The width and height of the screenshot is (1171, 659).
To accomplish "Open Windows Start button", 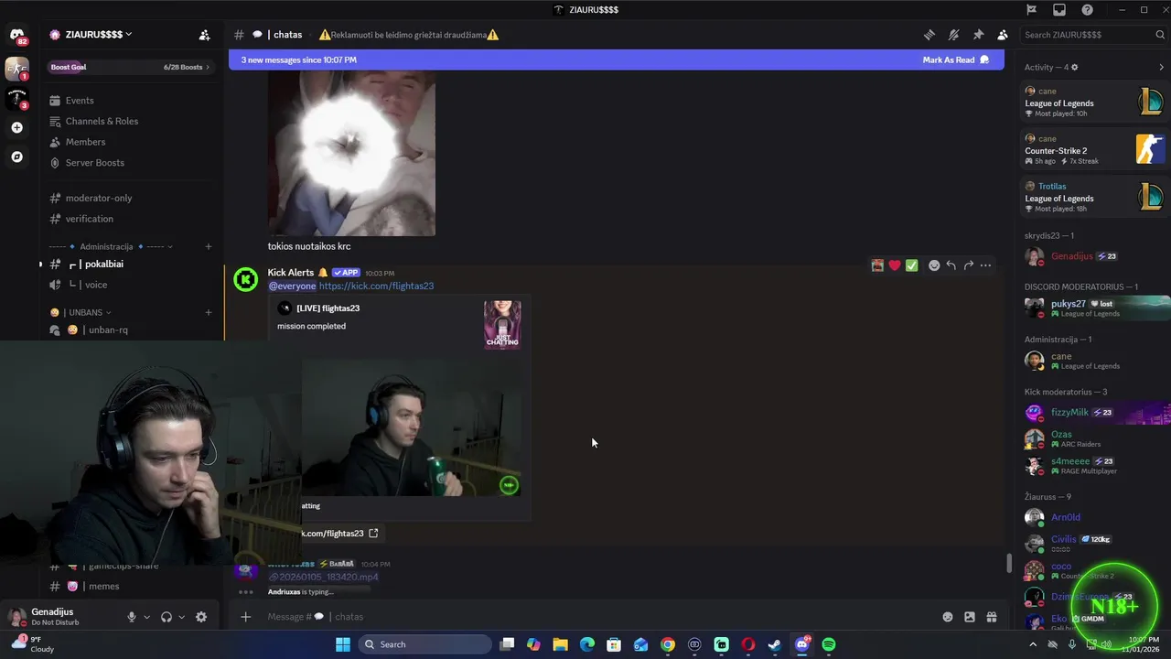I will pyautogui.click(x=343, y=644).
